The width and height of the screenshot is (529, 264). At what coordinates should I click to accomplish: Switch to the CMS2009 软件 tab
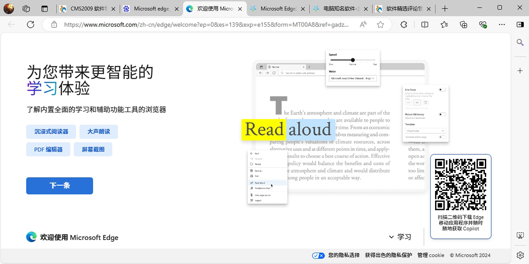pyautogui.click(x=88, y=9)
